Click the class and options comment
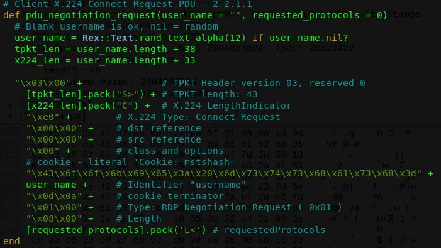Screen dimensions: 441x248 pyautogui.click(x=170, y=151)
